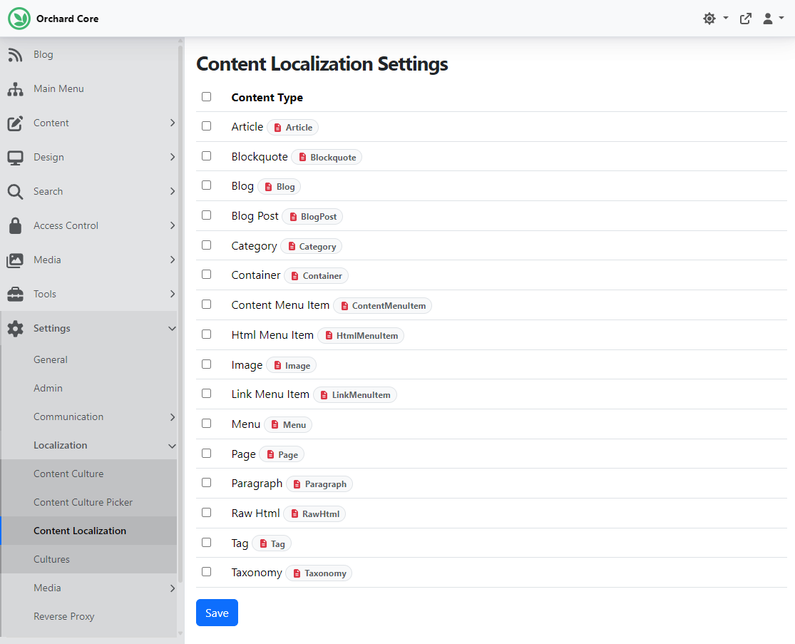The width and height of the screenshot is (795, 644).
Task: Check the Raw Html checkbox
Action: pos(206,513)
